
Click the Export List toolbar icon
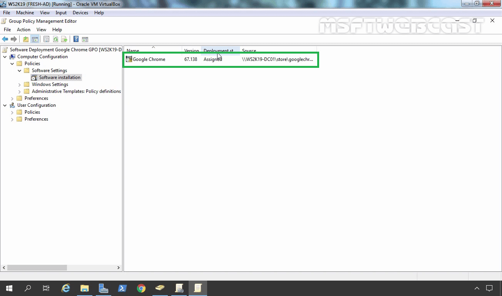click(64, 39)
